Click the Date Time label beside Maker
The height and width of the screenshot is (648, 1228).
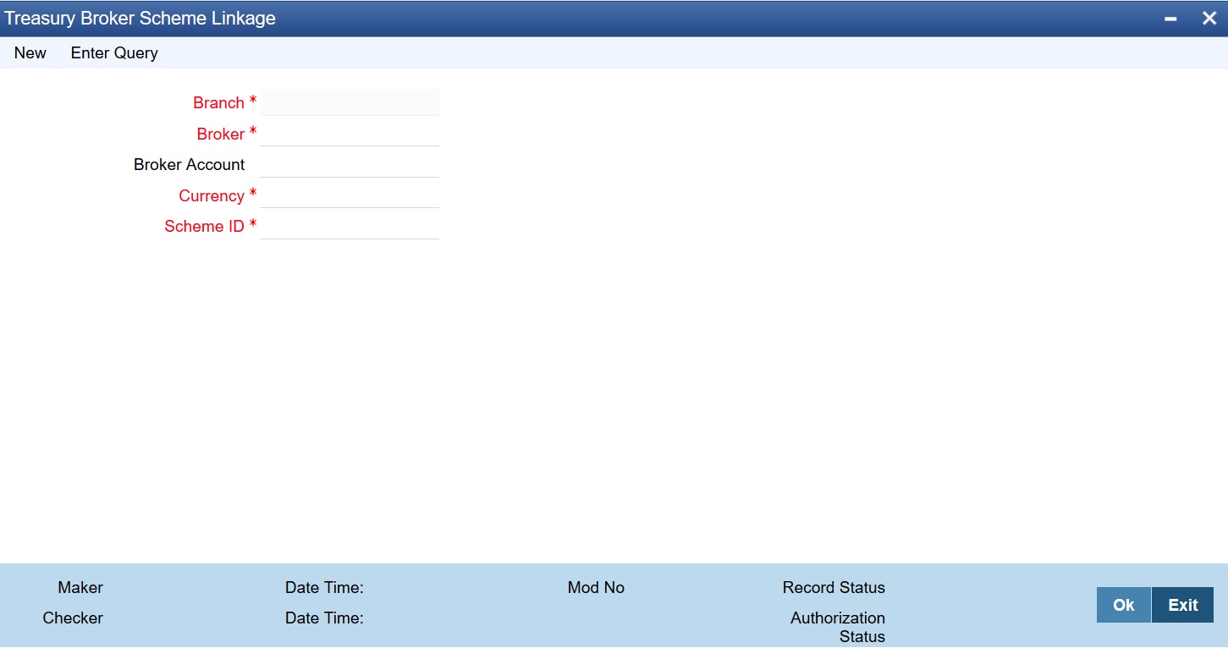click(324, 587)
